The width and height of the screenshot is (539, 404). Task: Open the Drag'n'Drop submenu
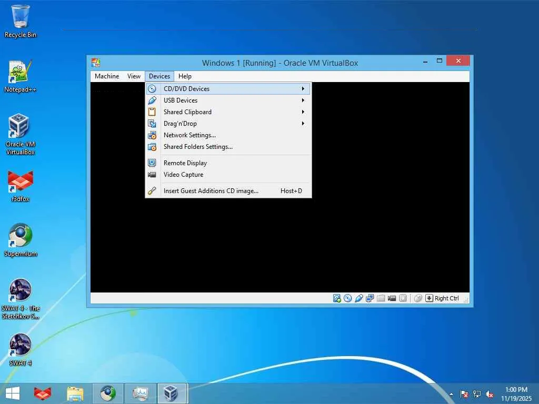point(228,124)
